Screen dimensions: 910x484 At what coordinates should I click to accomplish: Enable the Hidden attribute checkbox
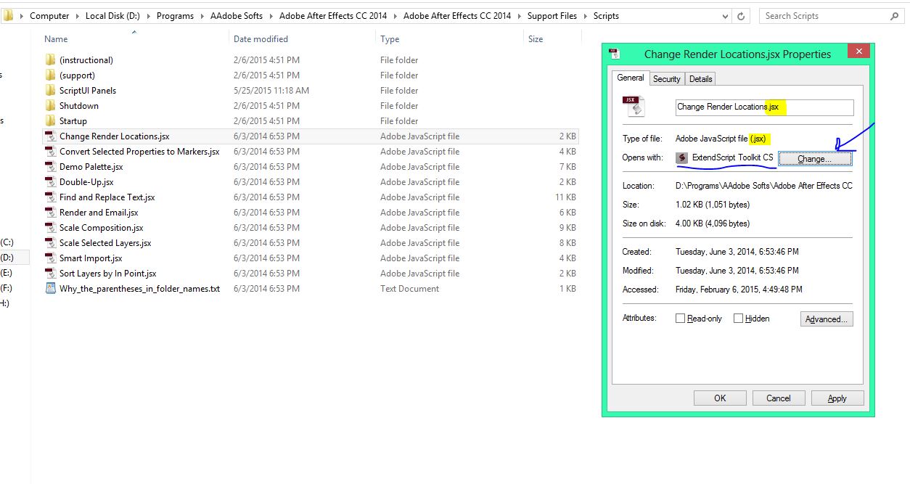click(x=738, y=318)
